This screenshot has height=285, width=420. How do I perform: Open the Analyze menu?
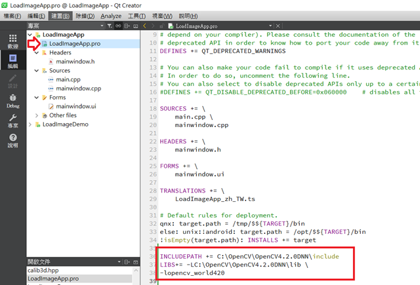pyautogui.click(x=111, y=16)
